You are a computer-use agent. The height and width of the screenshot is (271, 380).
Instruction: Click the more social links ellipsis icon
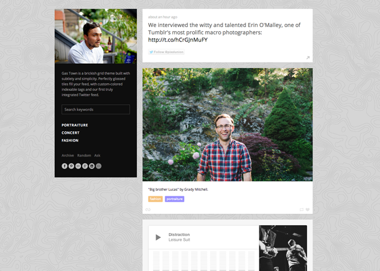click(x=99, y=166)
